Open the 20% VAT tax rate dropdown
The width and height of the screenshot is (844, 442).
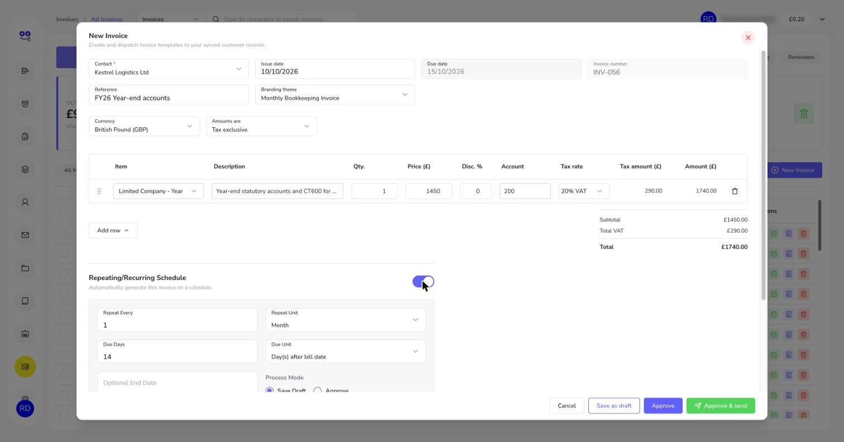pos(584,191)
